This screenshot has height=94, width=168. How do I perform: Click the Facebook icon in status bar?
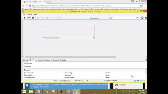[135, 81]
